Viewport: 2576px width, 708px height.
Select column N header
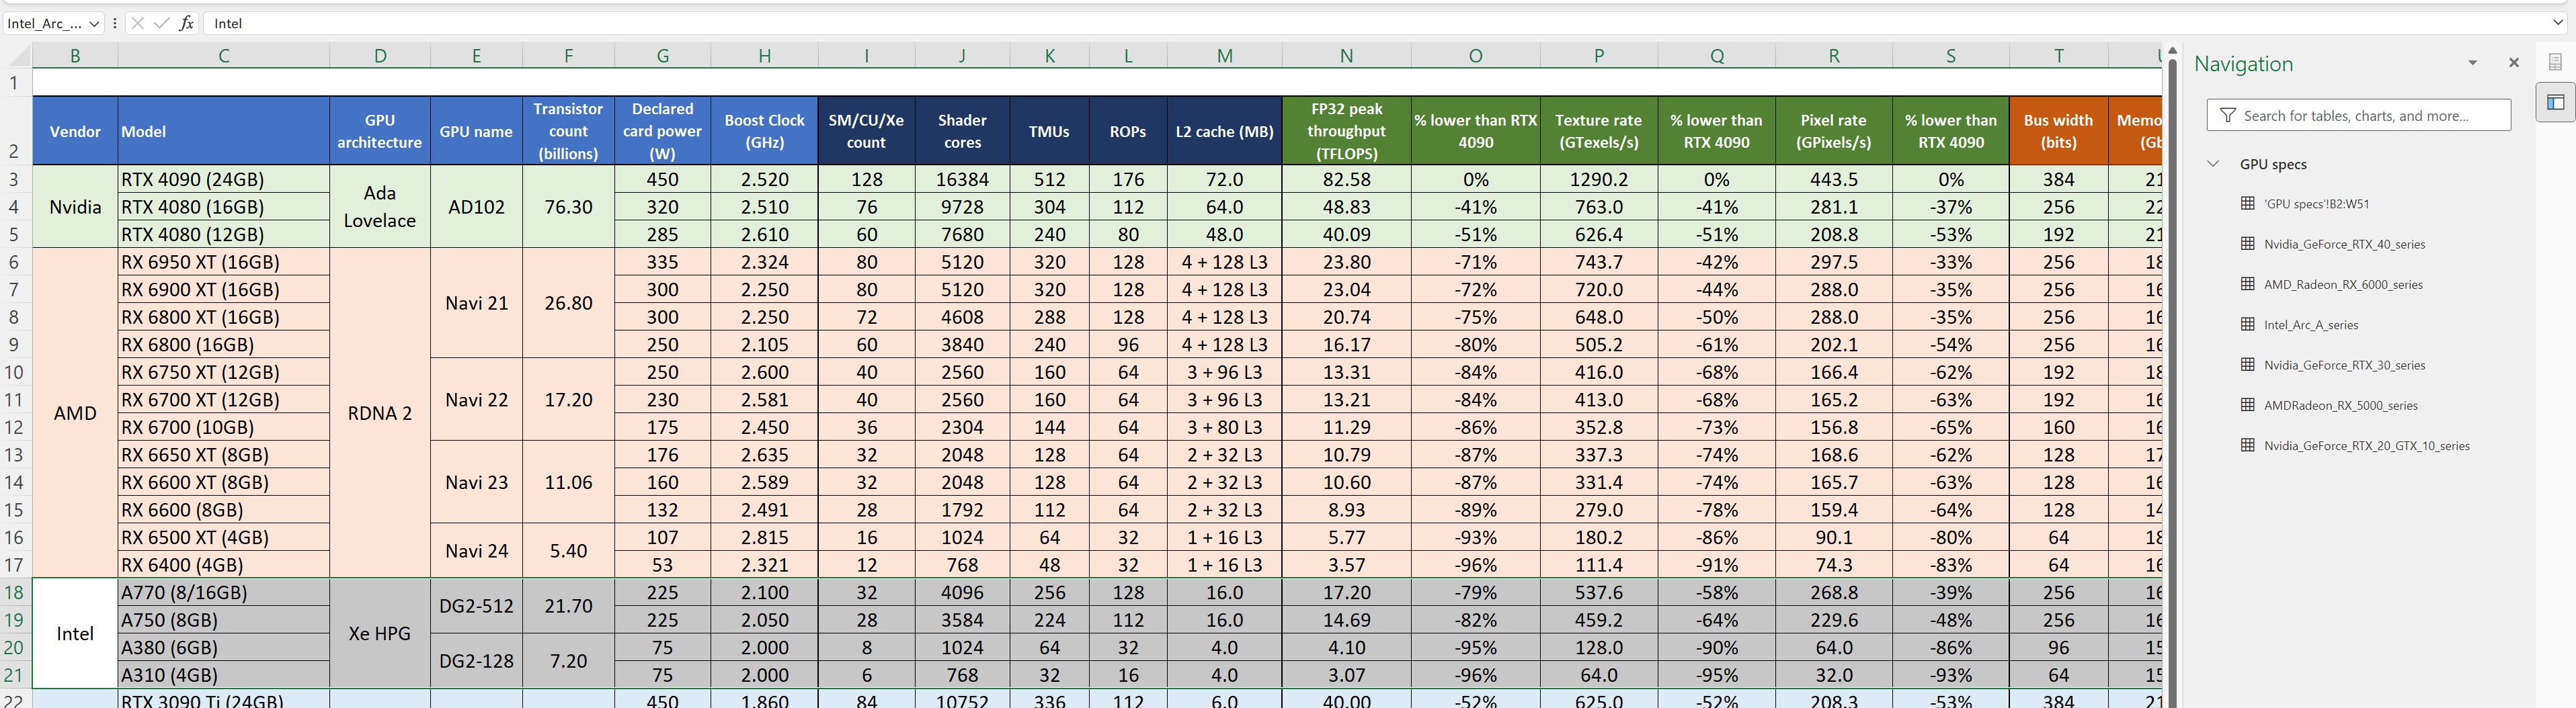(x=1346, y=56)
